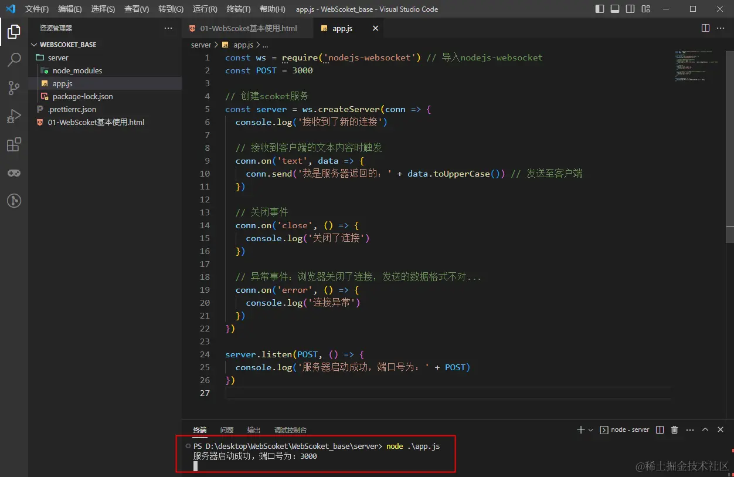Click new terminal plus icon
Screen dimensions: 734x477
point(580,430)
